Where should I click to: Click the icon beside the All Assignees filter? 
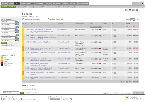pos(18,38)
